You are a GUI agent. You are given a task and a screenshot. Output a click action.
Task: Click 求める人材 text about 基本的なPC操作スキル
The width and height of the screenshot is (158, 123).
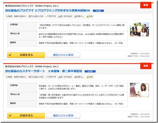point(81,96)
